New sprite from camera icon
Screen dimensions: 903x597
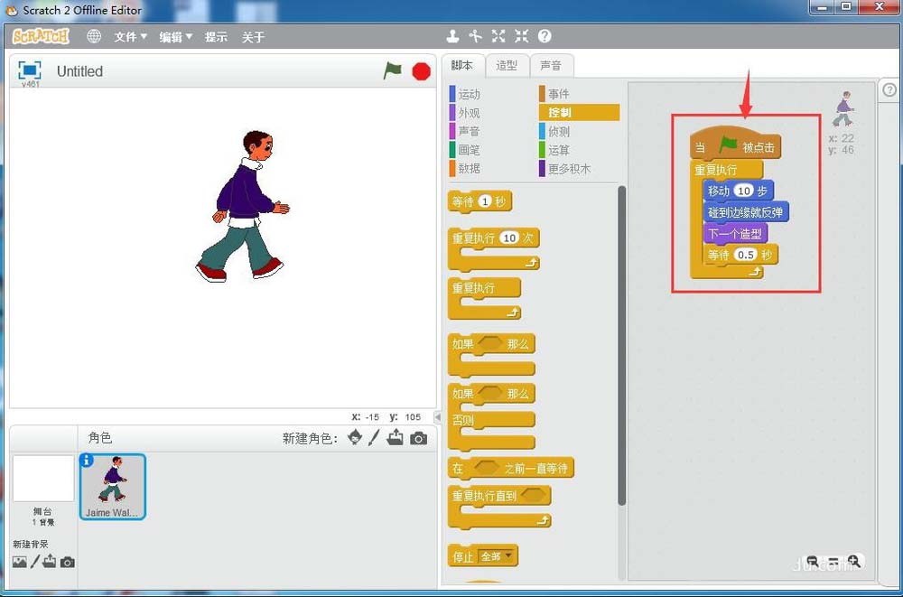(x=419, y=439)
